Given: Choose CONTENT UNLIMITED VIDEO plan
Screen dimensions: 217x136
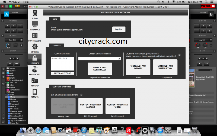Looking at the screenshot, I should tap(118, 106).
